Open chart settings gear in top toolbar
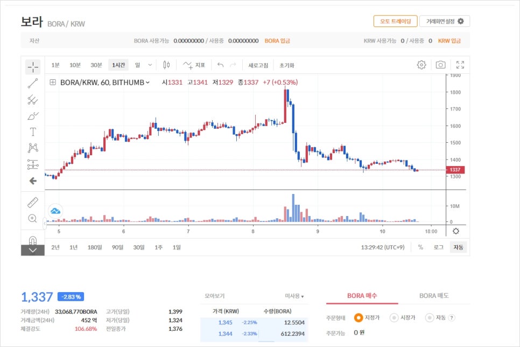This screenshot has height=347, width=520. [x=421, y=65]
